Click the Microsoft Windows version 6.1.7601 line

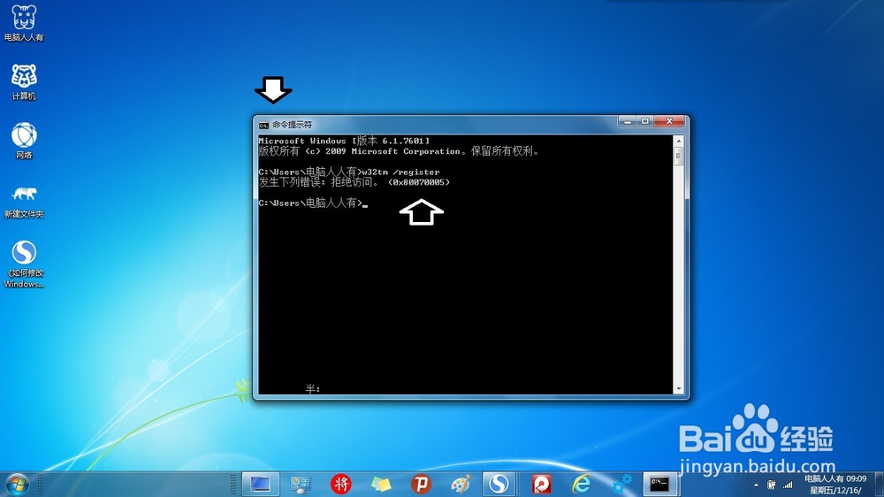[x=344, y=141]
